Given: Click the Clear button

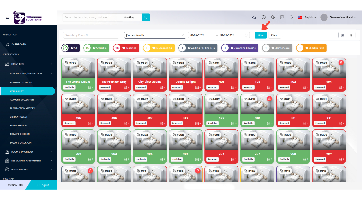Looking at the screenshot, I should coord(274,35).
